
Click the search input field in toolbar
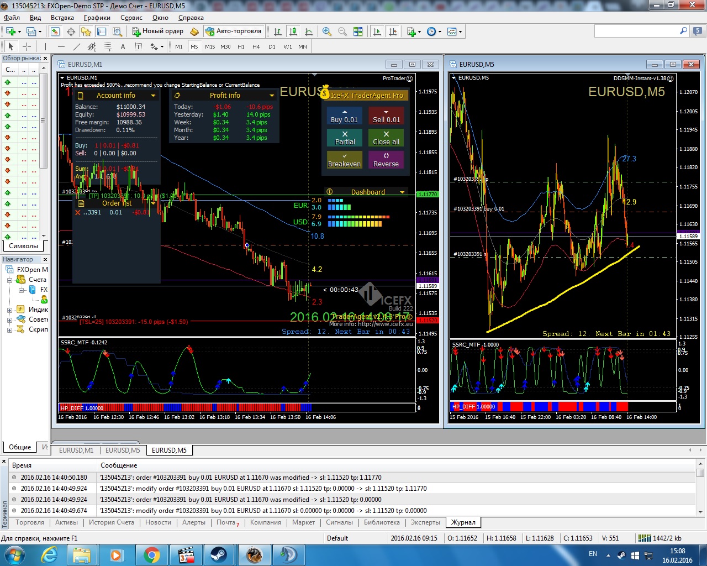[x=636, y=31]
